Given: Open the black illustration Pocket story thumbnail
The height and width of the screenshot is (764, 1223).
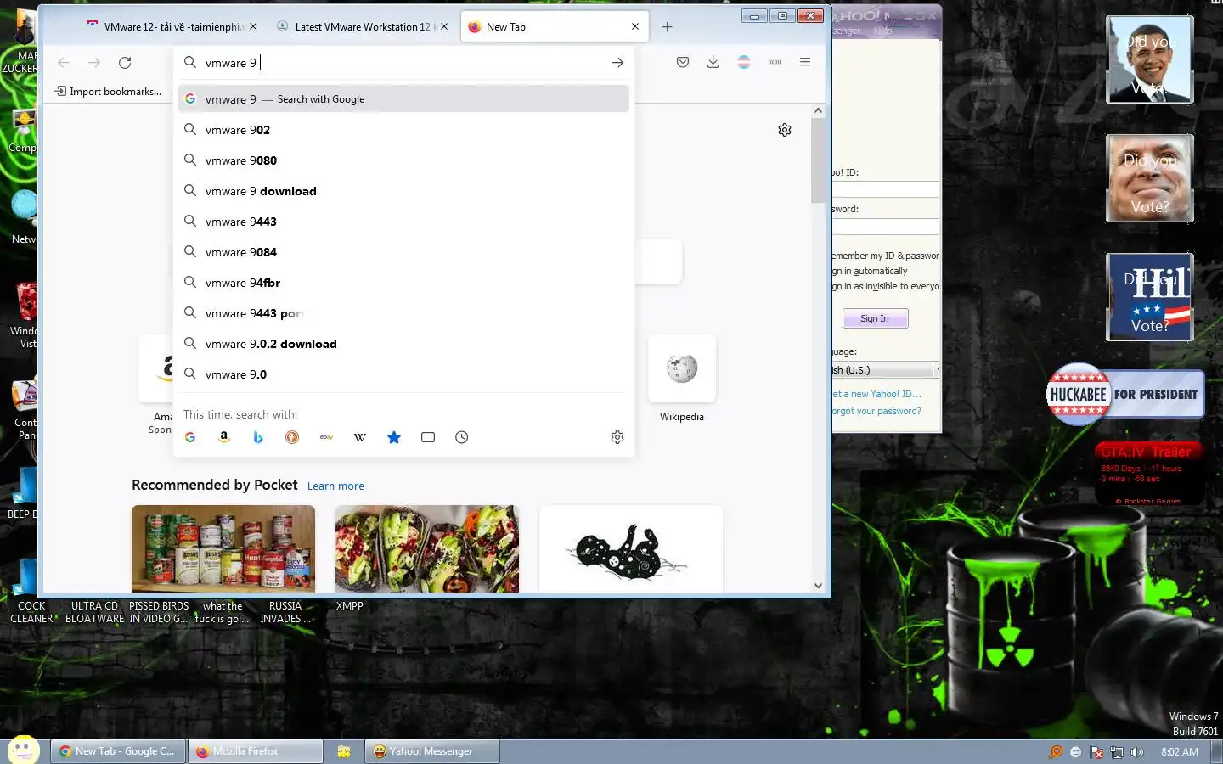Looking at the screenshot, I should tap(631, 549).
